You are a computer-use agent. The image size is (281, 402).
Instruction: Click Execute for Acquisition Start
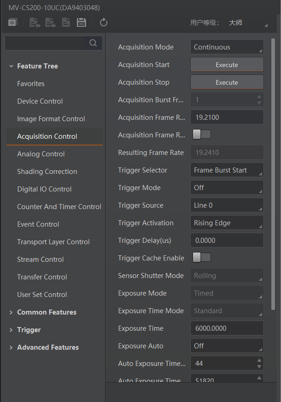227,65
